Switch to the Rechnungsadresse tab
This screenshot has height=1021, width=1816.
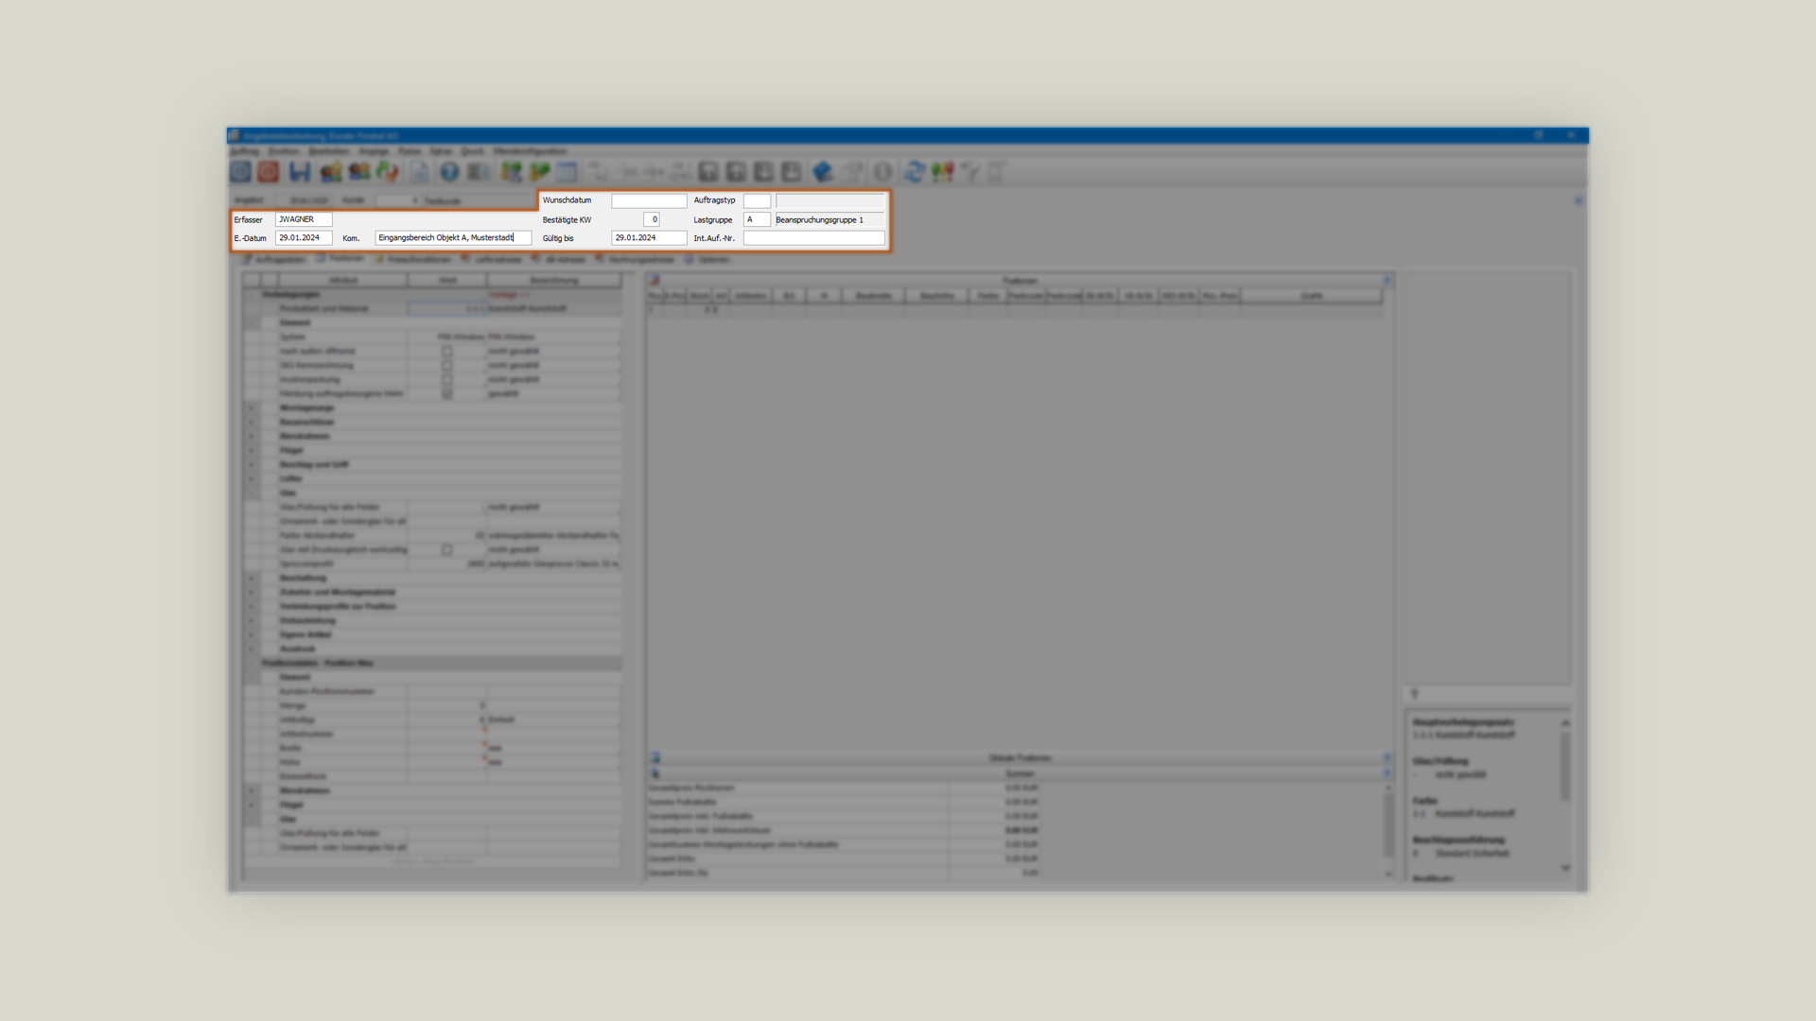click(x=635, y=259)
